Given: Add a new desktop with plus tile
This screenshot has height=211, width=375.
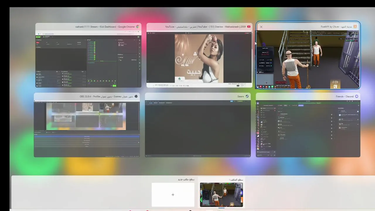Looking at the screenshot, I should [173, 195].
